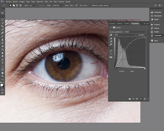Switch to the Canales tab
Viewport: 164px width, 131px height.
coord(126,23)
